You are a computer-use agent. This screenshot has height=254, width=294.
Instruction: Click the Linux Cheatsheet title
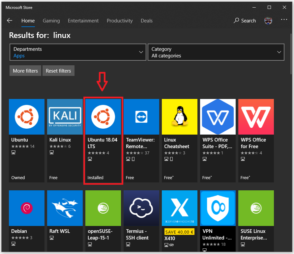click(177, 143)
